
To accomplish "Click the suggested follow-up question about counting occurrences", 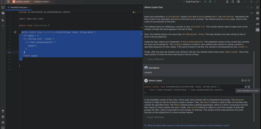I will [188, 125].
